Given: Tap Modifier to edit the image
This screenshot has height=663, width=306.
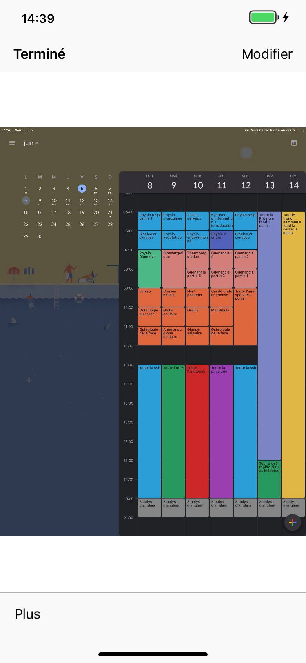Looking at the screenshot, I should click(x=267, y=54).
